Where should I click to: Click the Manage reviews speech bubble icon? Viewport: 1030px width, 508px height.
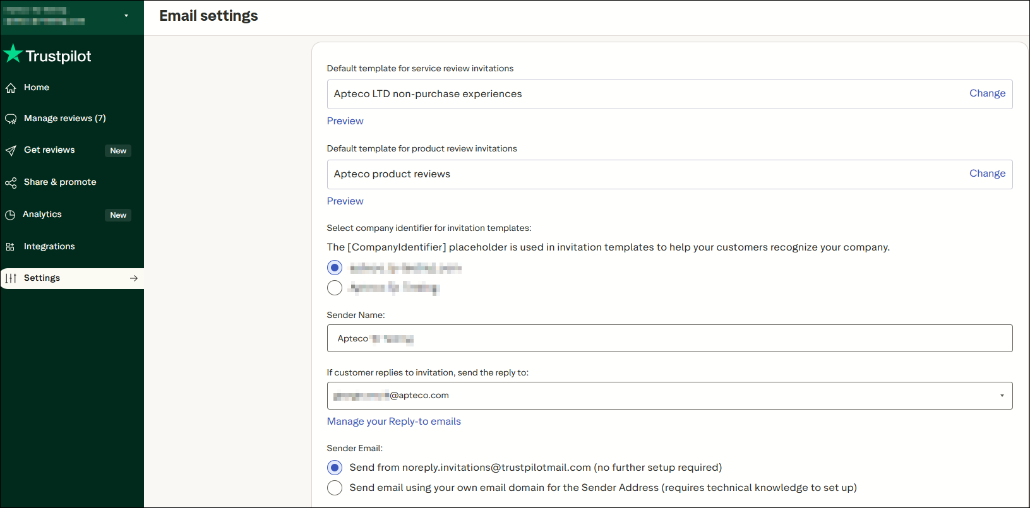pos(11,119)
